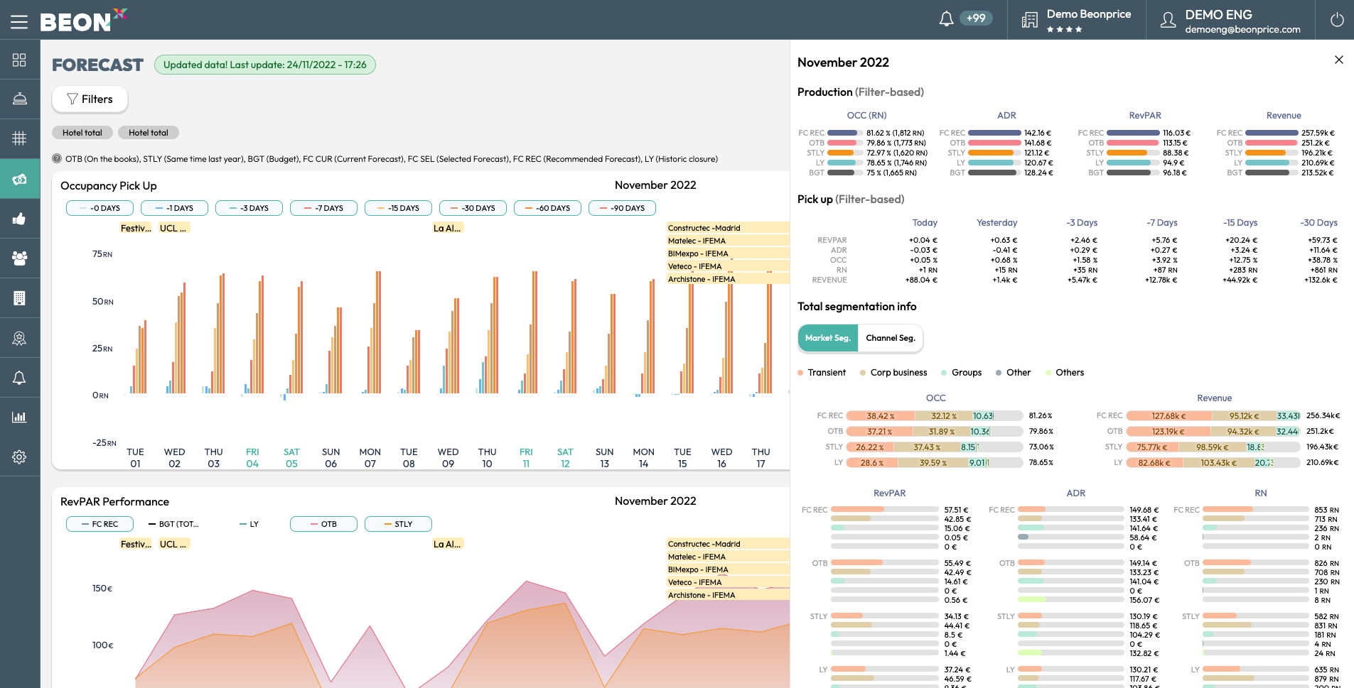
Task: Toggle the -30 DAYS pick-up series
Action: [x=473, y=208]
